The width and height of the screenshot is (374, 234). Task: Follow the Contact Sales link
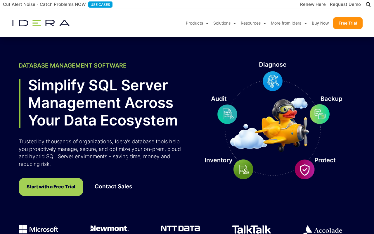tap(113, 187)
